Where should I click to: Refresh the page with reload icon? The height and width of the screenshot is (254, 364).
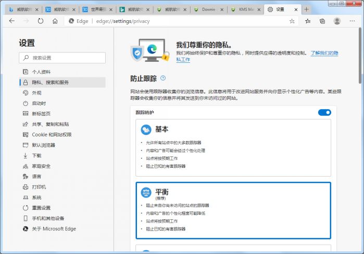tap(41, 21)
